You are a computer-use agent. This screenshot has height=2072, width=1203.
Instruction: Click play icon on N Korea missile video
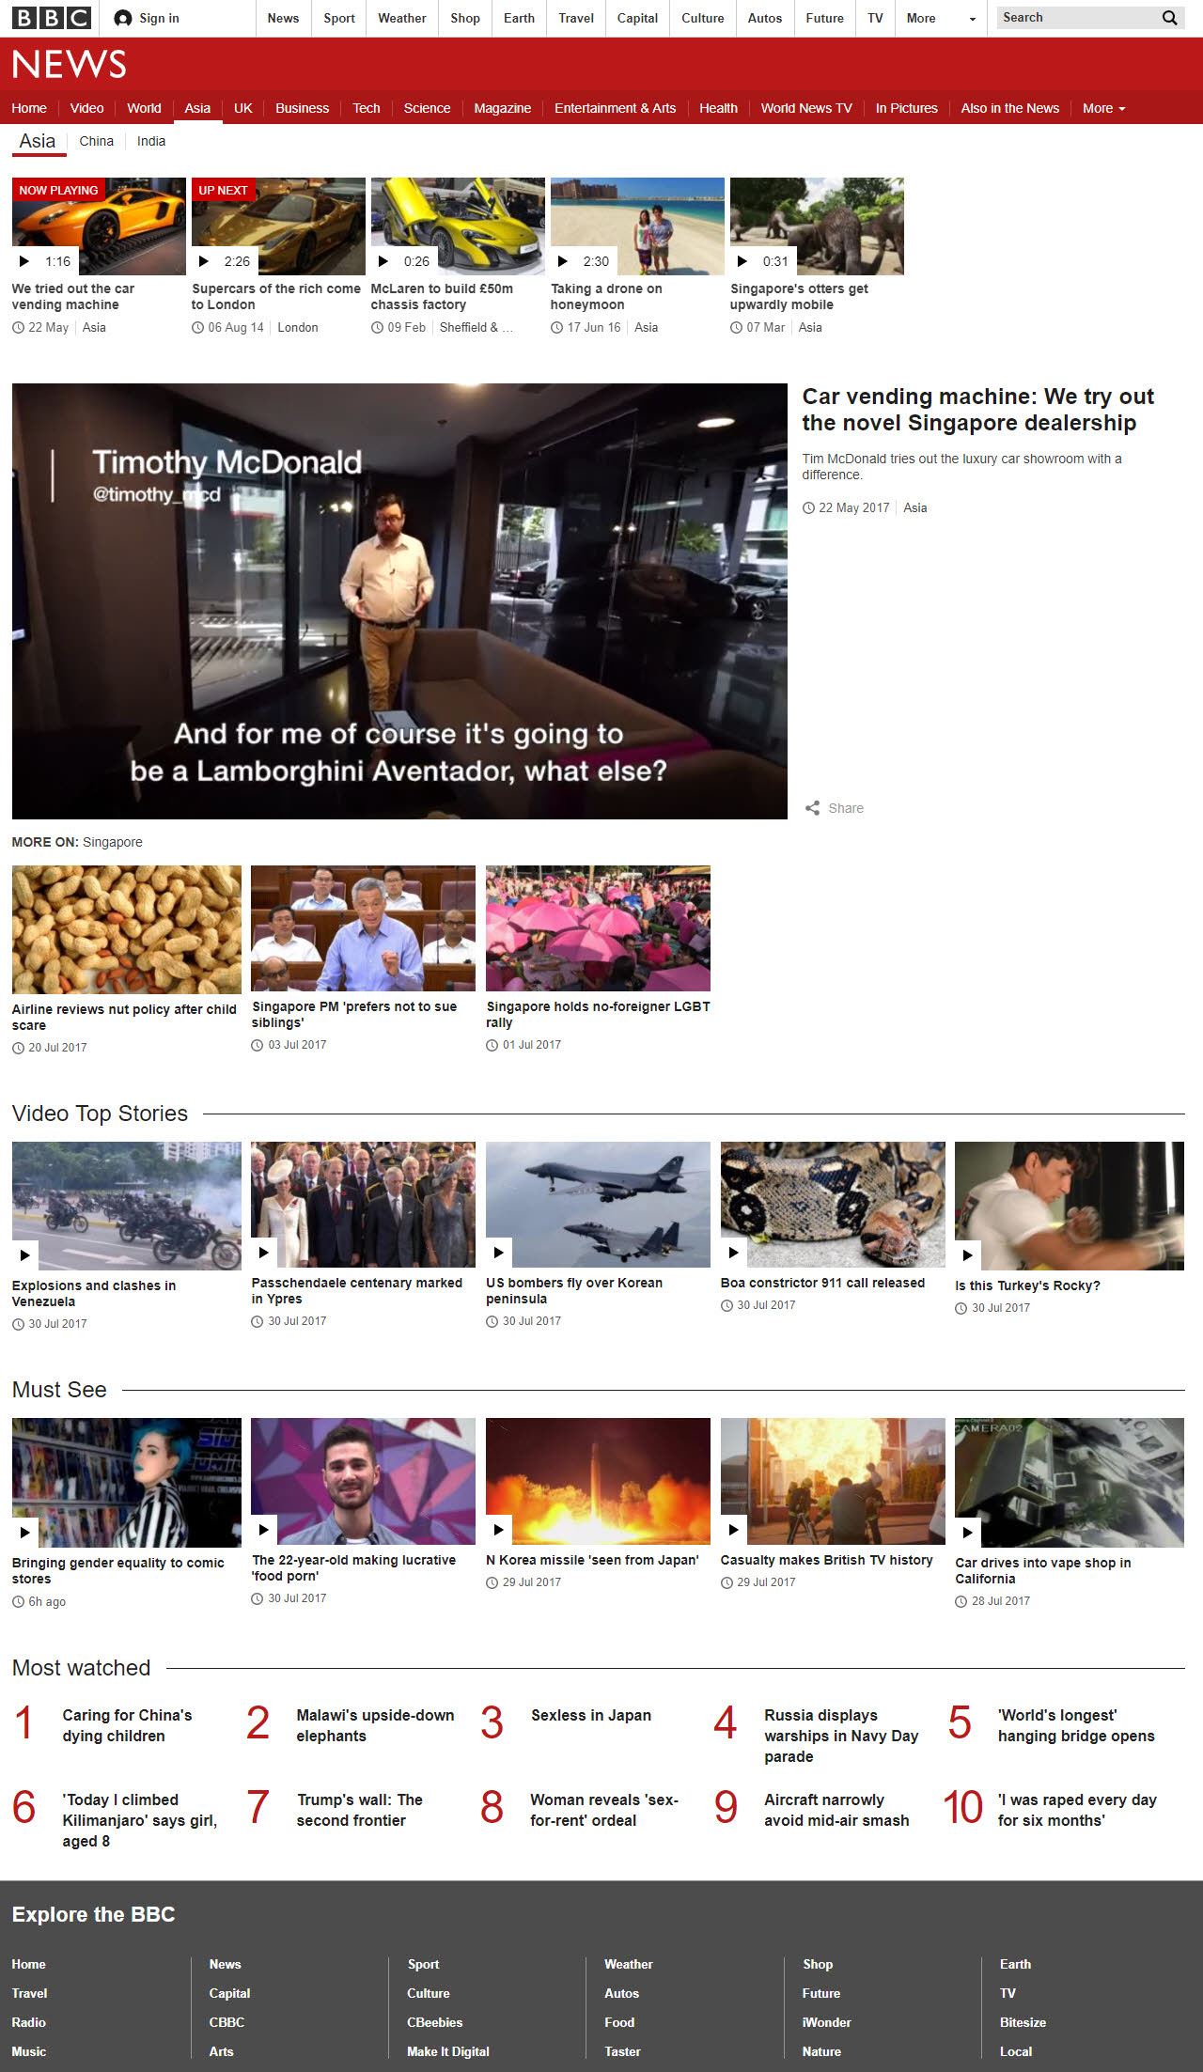pyautogui.click(x=499, y=1529)
